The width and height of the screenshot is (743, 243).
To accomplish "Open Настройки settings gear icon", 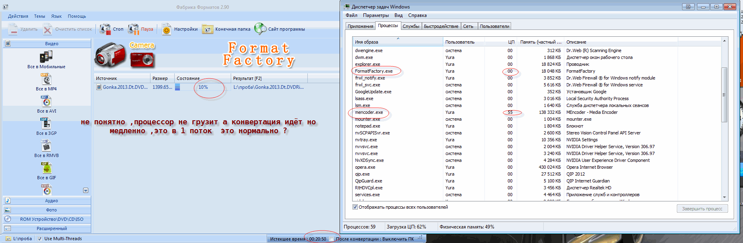I will pyautogui.click(x=167, y=29).
